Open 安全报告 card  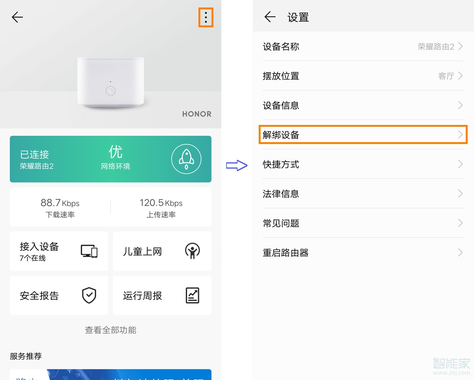59,295
